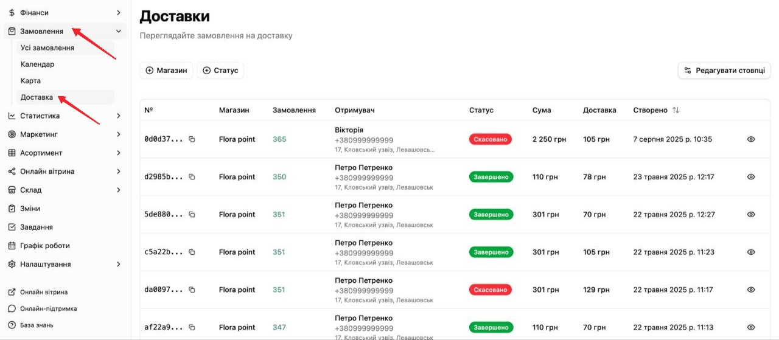Screen dimensions: 779x340
Task: Collapse the Замовлення menu section
Action: point(119,32)
